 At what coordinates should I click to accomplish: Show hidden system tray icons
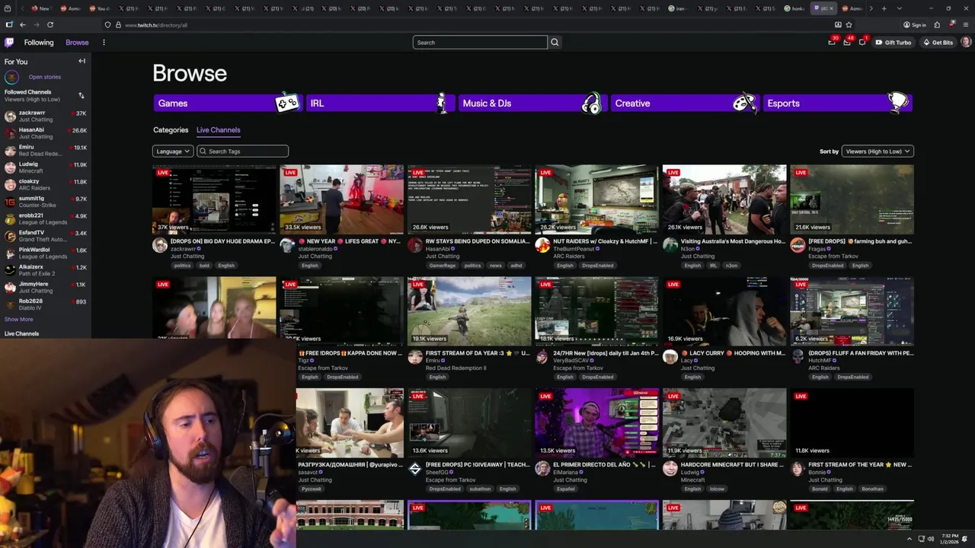(x=909, y=539)
